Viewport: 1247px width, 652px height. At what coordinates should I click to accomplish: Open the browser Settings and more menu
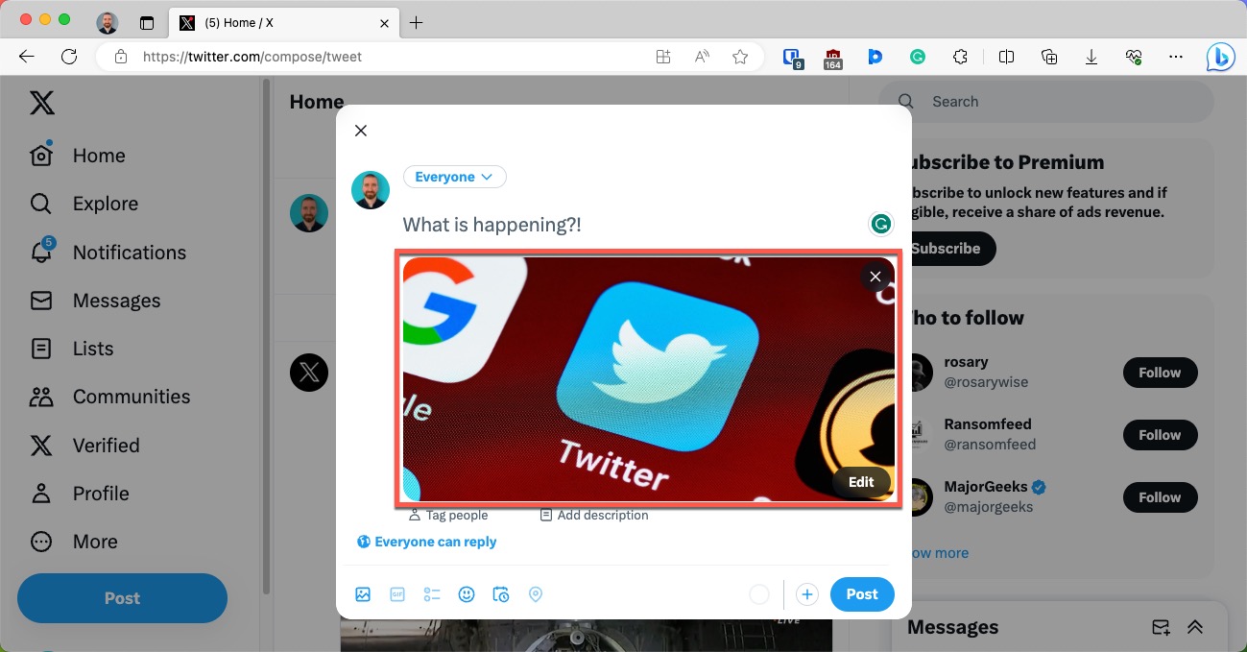pyautogui.click(x=1175, y=57)
